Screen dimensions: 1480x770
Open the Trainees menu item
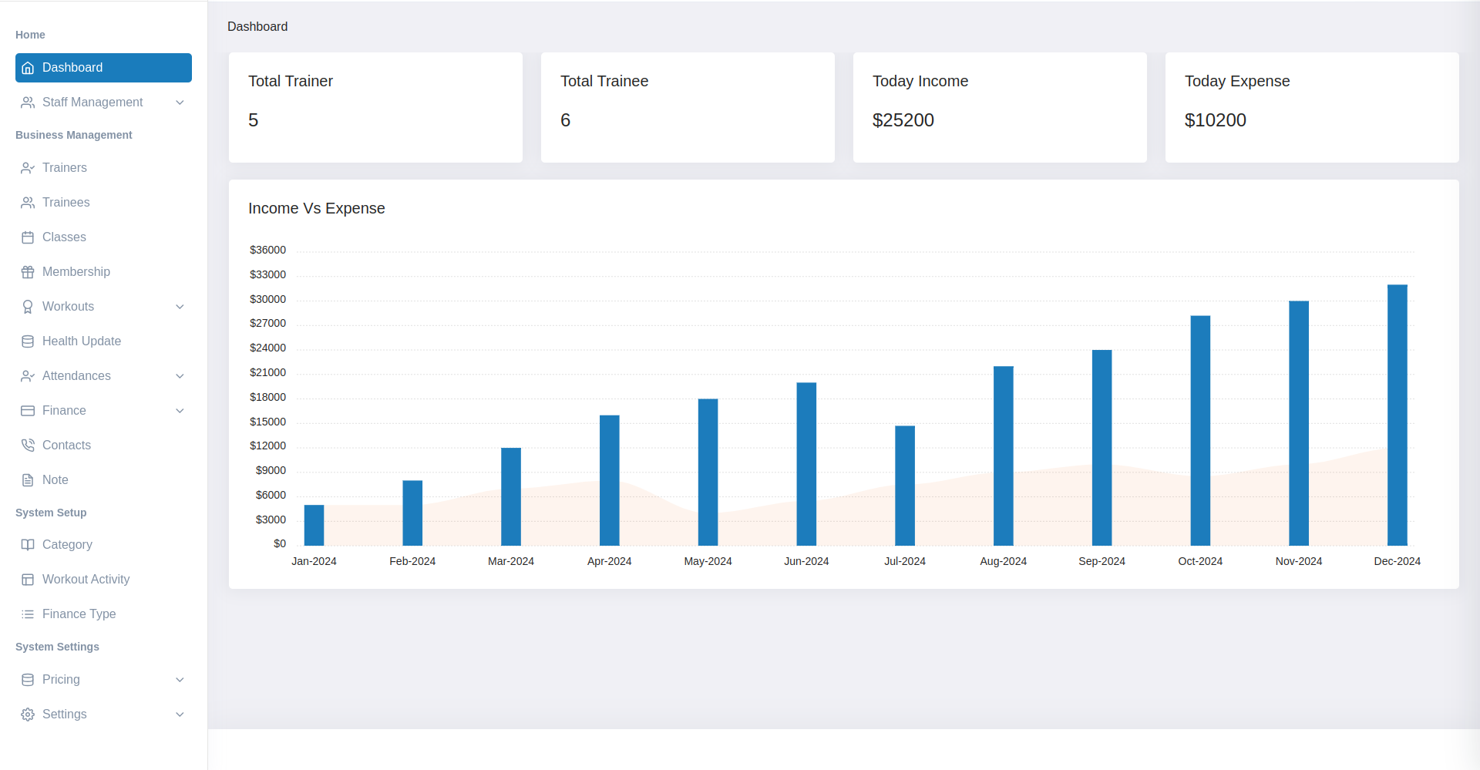pos(66,203)
